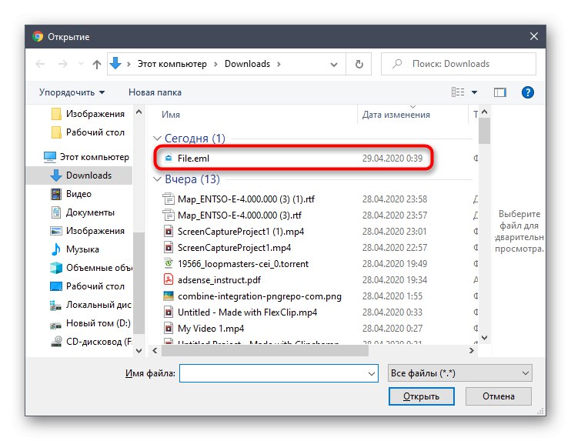This screenshot has height=441, width=571.
Task: Click torrent icon of 19566_loopmasters file
Action: click(x=169, y=263)
